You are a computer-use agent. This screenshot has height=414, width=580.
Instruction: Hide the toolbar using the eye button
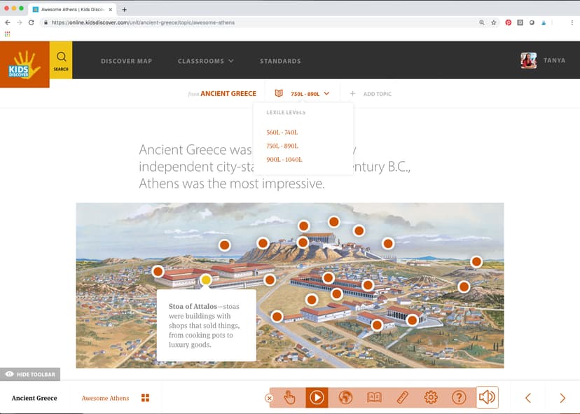click(30, 375)
